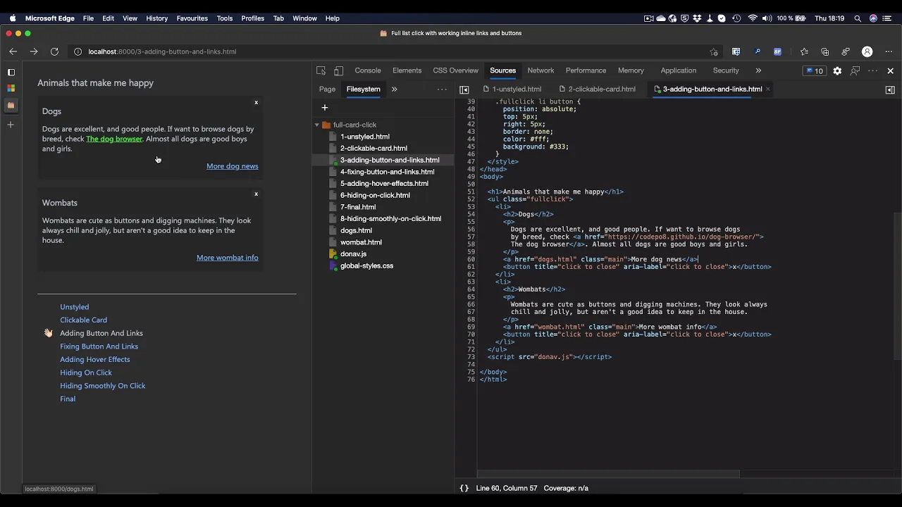Toggle the device emulation icon
The width and height of the screenshot is (902, 507).
pyautogui.click(x=338, y=70)
